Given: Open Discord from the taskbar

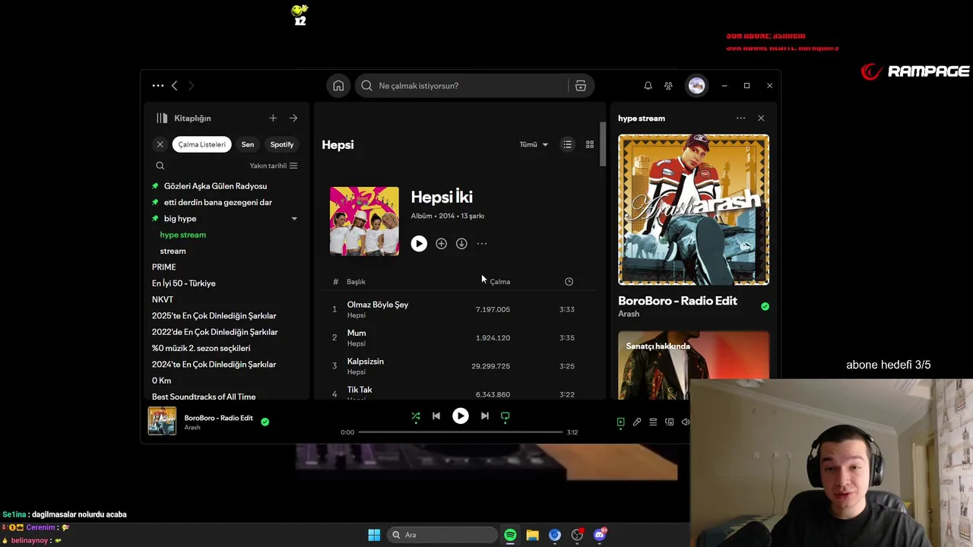Looking at the screenshot, I should (x=600, y=535).
